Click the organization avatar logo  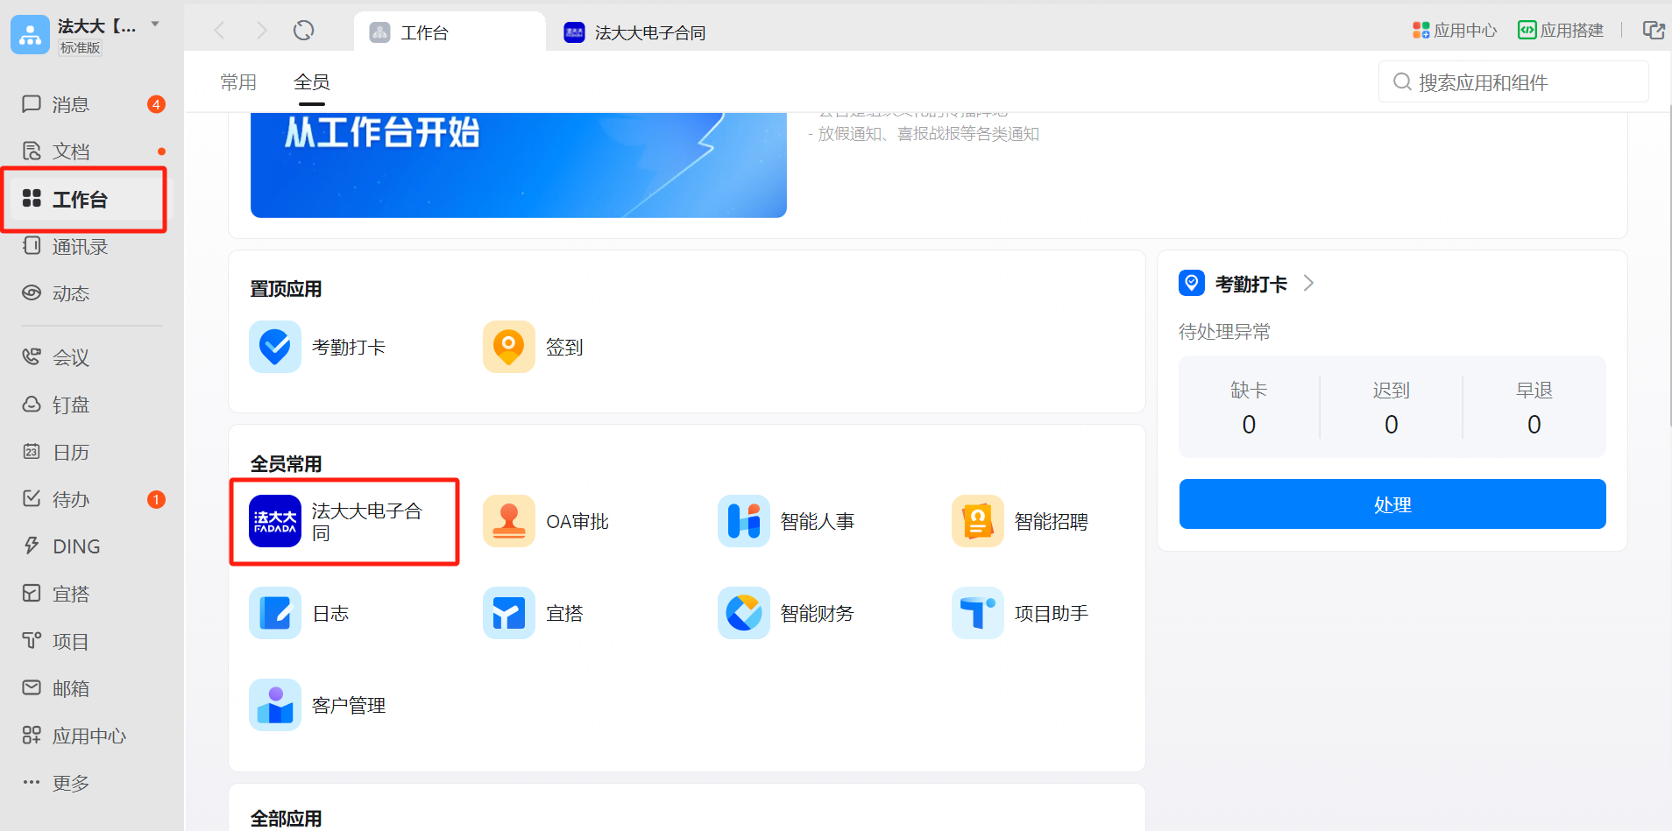(31, 34)
